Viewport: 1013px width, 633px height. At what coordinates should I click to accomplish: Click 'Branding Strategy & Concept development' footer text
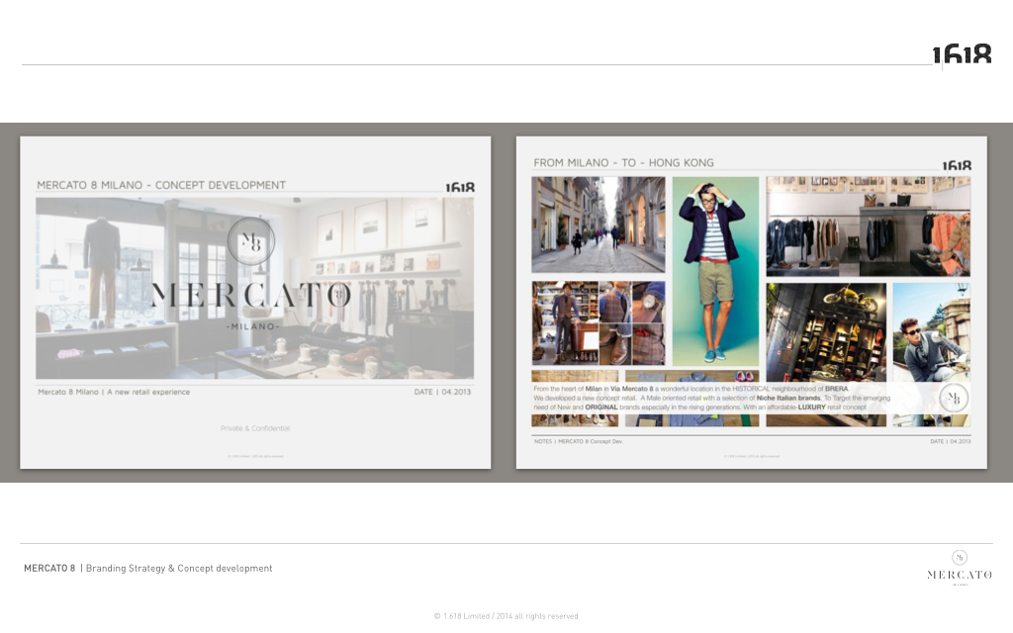pos(179,569)
